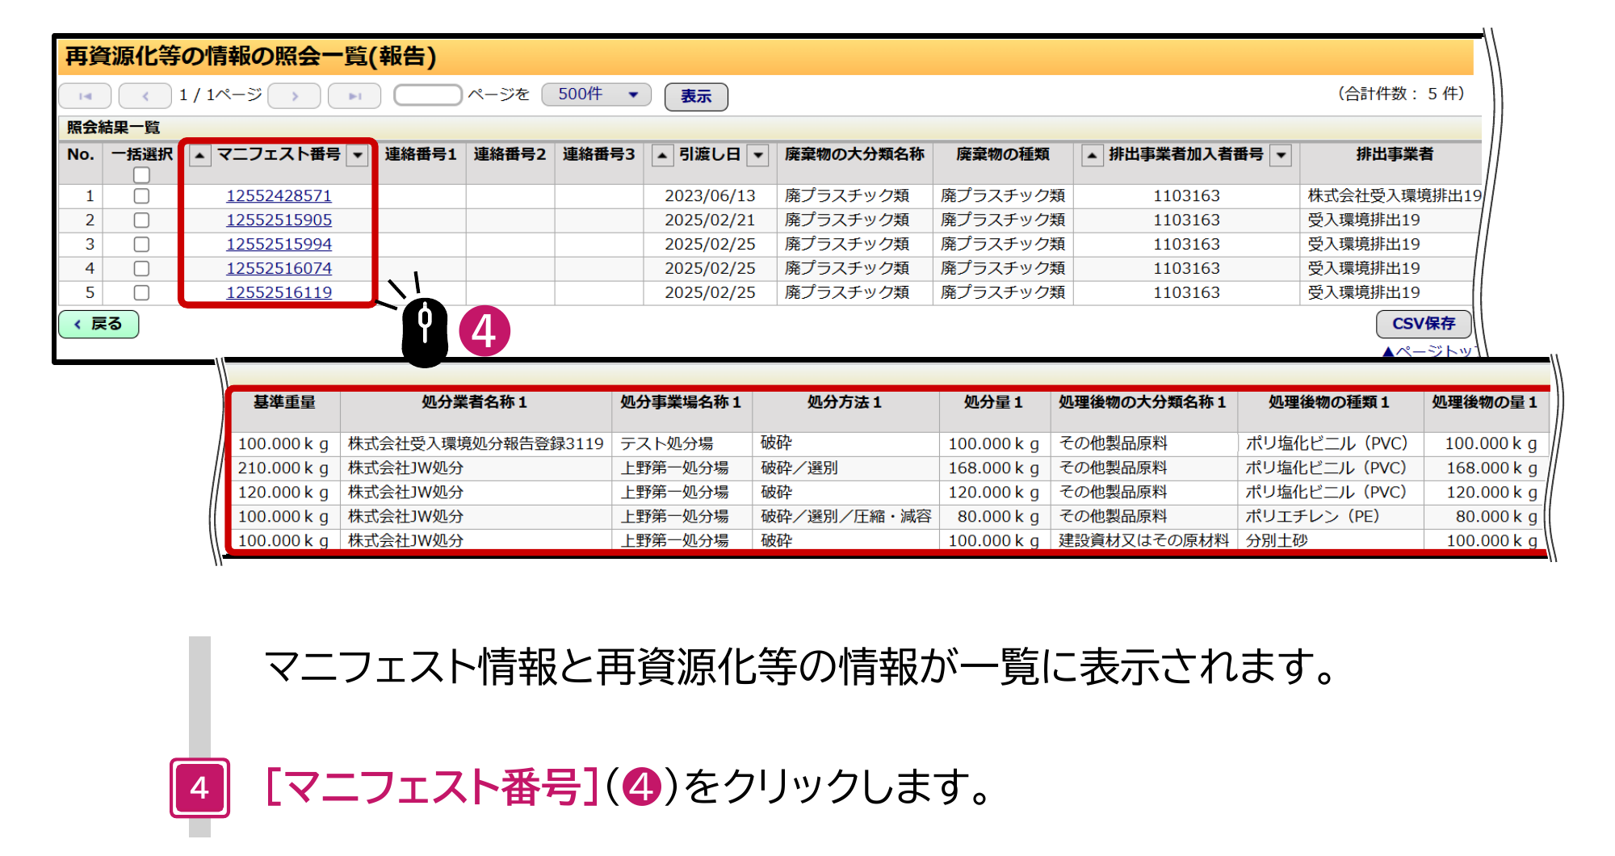
Task: Click the ポリエチレン (PE) cell
Action: tap(1330, 516)
